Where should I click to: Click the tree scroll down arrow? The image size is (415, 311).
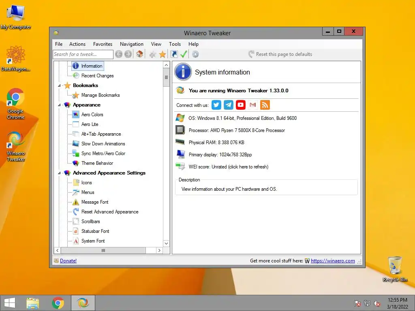pos(166,243)
